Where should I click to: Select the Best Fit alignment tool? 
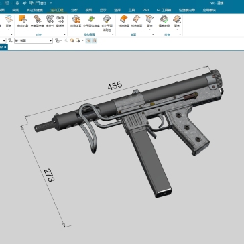coord(60,21)
